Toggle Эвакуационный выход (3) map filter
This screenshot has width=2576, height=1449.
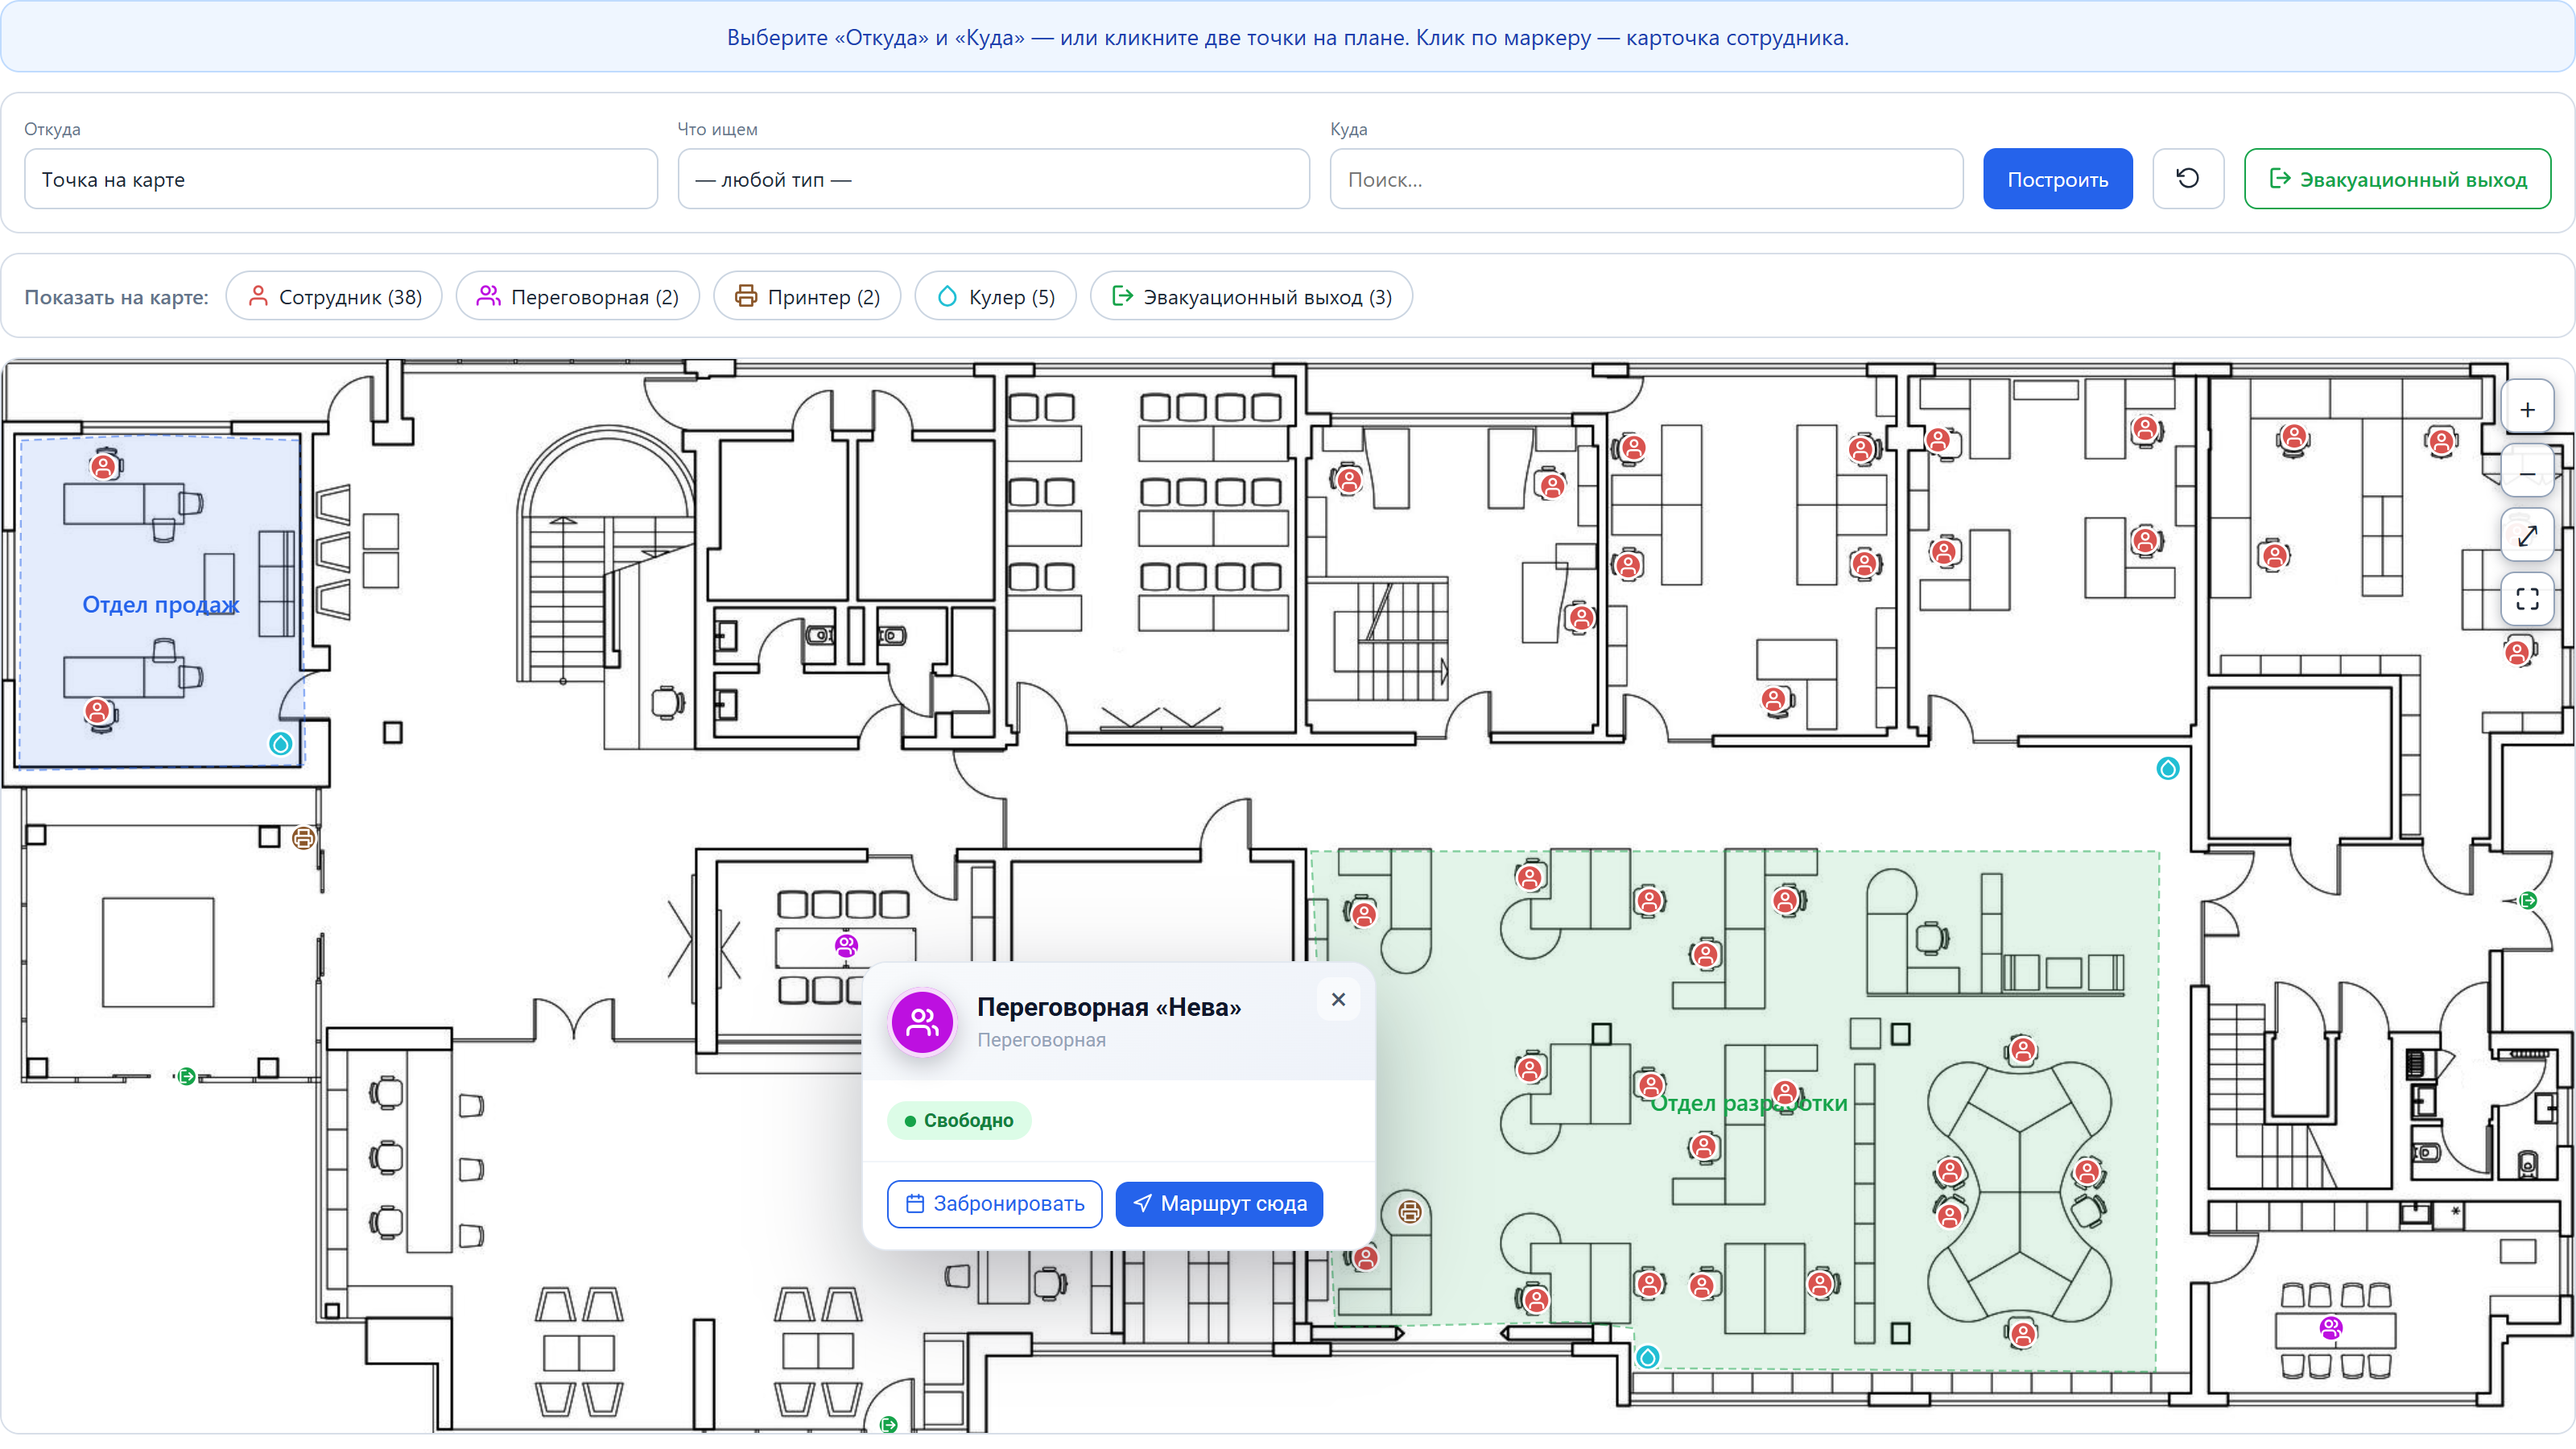pos(1251,296)
